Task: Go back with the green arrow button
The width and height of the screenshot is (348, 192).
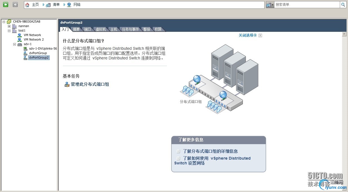Action: click(6, 5)
